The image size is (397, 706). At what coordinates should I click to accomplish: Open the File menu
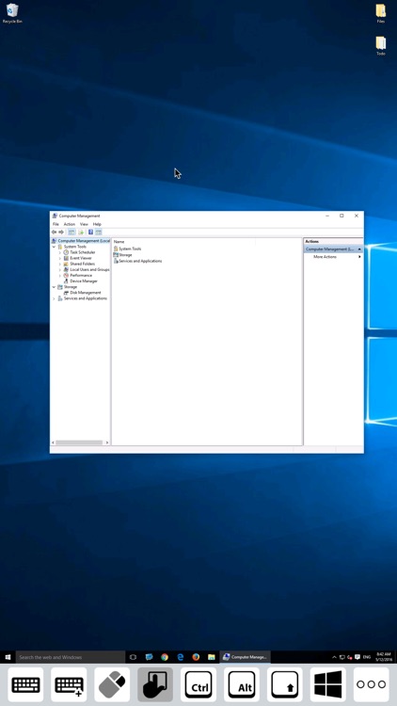[x=56, y=224]
